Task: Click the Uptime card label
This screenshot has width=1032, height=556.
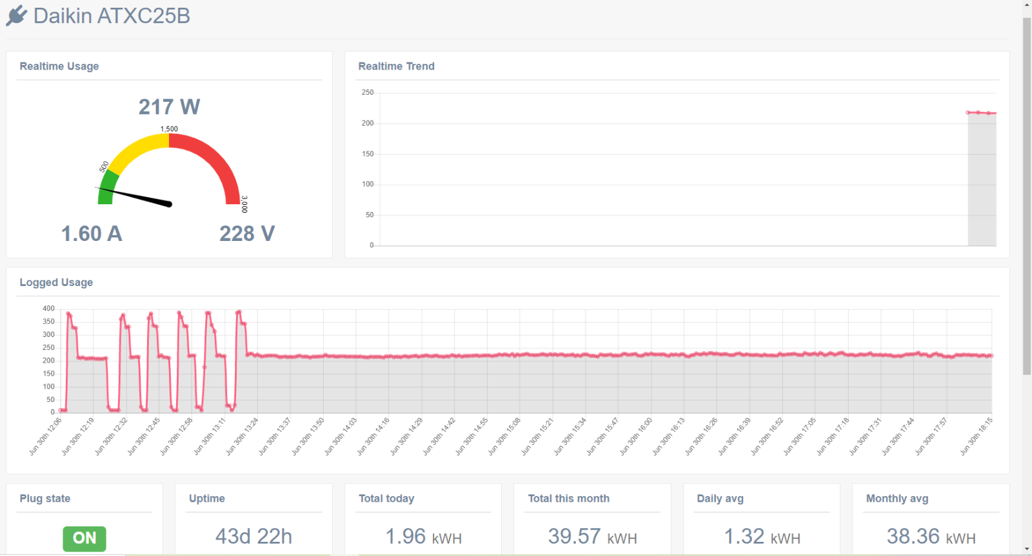Action: point(207,499)
